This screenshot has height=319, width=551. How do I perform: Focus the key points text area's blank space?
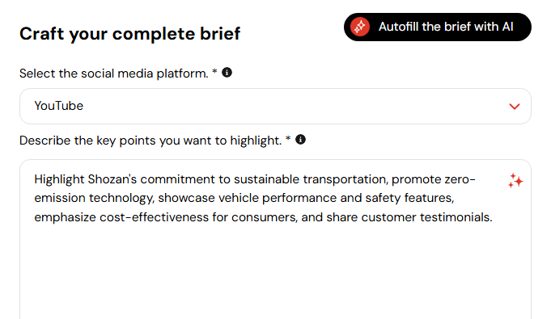pyautogui.click(x=275, y=274)
